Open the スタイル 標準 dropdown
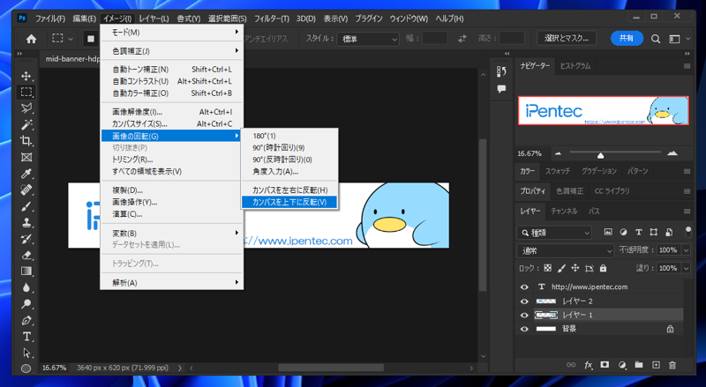The height and width of the screenshot is (387, 706). point(370,39)
